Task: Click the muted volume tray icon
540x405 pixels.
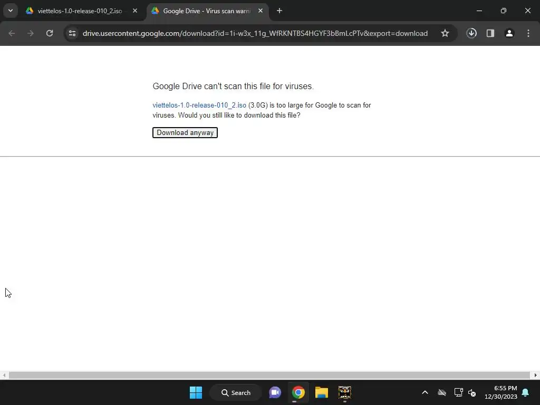Action: (x=472, y=392)
